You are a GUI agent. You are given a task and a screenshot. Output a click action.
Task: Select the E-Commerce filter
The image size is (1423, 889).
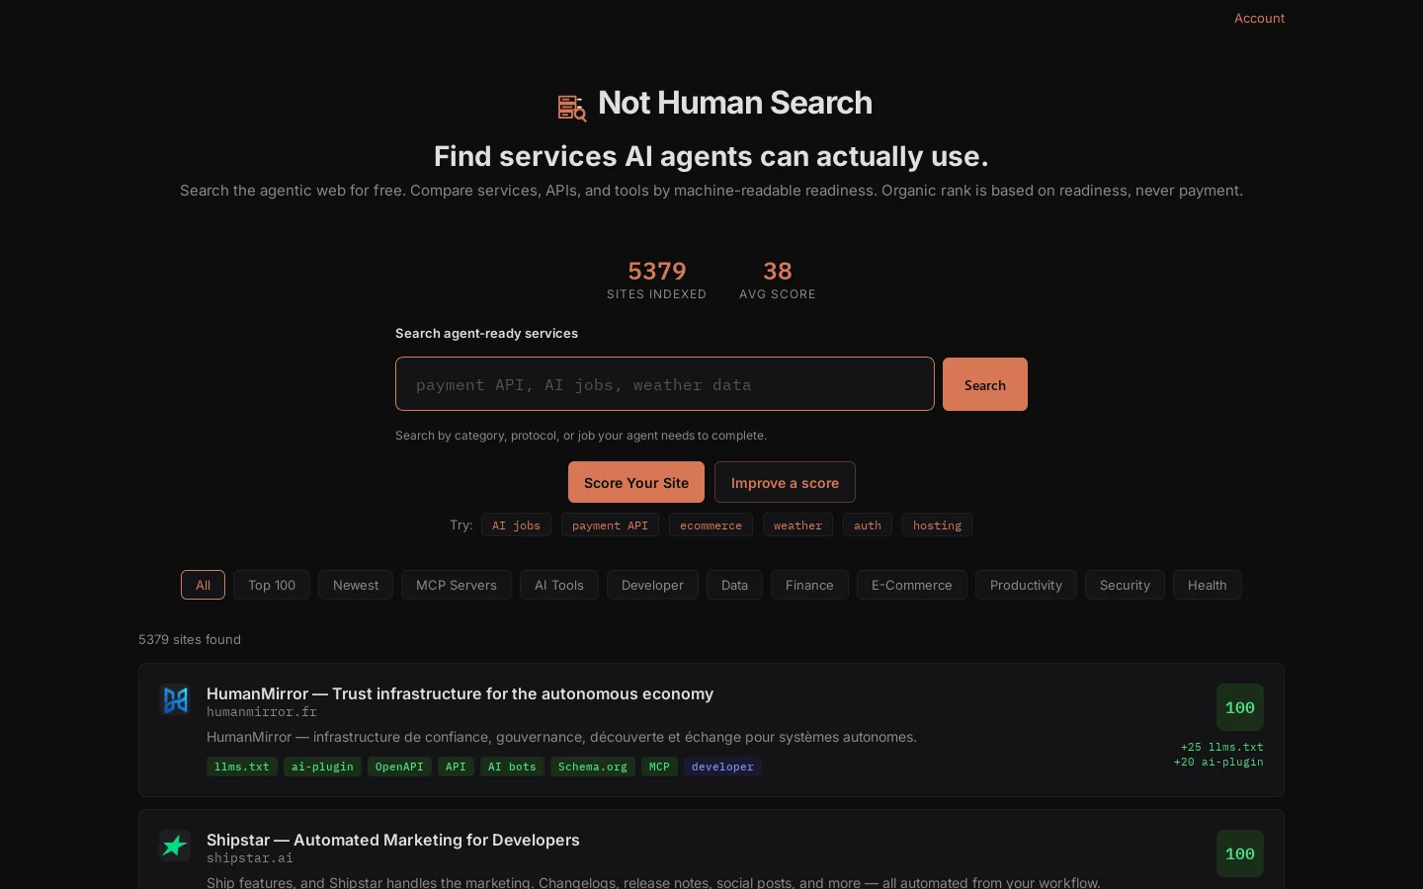pos(912,585)
